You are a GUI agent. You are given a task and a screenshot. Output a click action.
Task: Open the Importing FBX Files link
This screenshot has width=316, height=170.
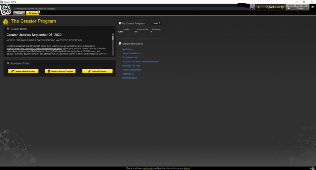131,66
